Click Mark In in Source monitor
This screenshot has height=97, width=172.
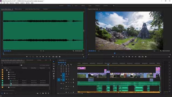[30, 57]
